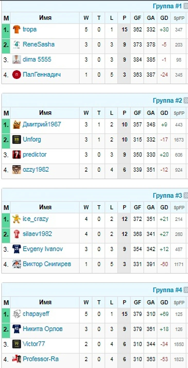Click Victor77's number 77 jersey avatar

(16, 344)
